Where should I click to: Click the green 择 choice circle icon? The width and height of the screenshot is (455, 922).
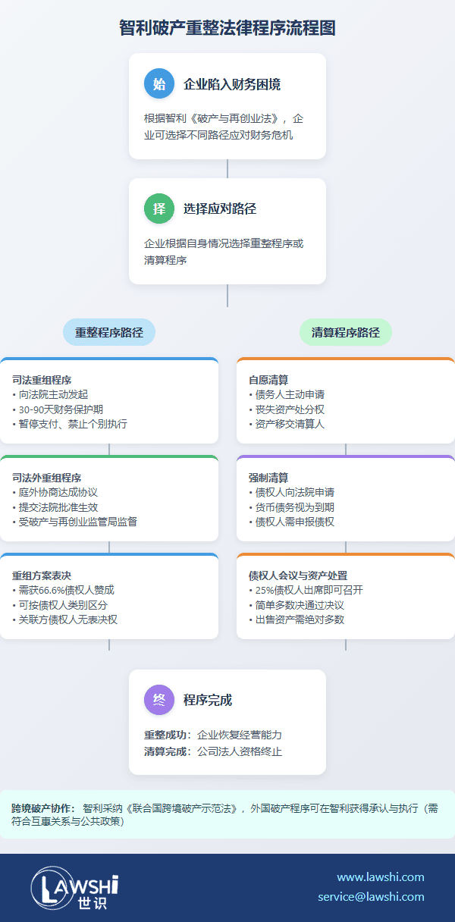tap(159, 209)
